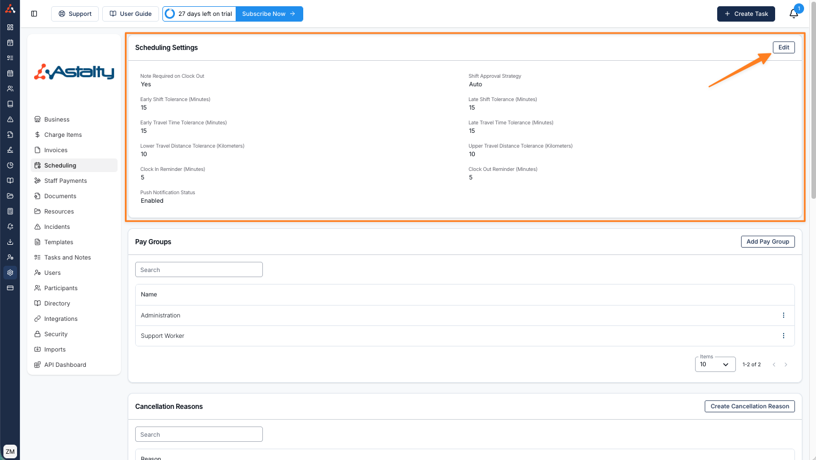Image resolution: width=816 pixels, height=460 pixels.
Task: Open the Integrations settings section
Action: tap(61, 319)
